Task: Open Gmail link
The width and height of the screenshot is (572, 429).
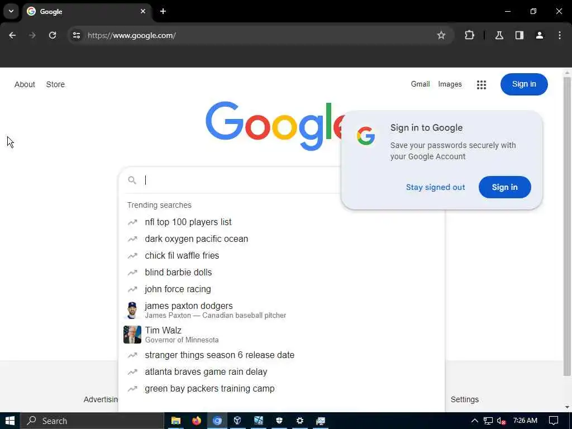Action: [x=420, y=84]
